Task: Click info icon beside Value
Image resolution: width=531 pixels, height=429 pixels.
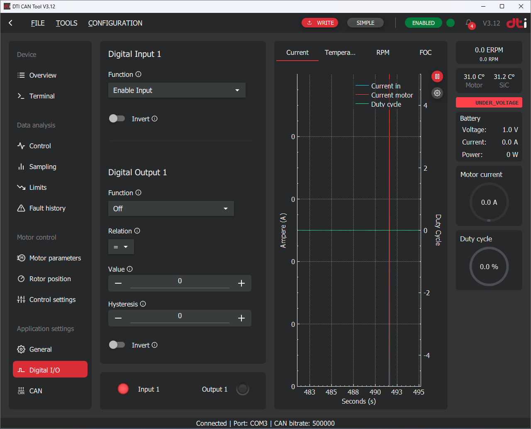Action: coord(130,269)
